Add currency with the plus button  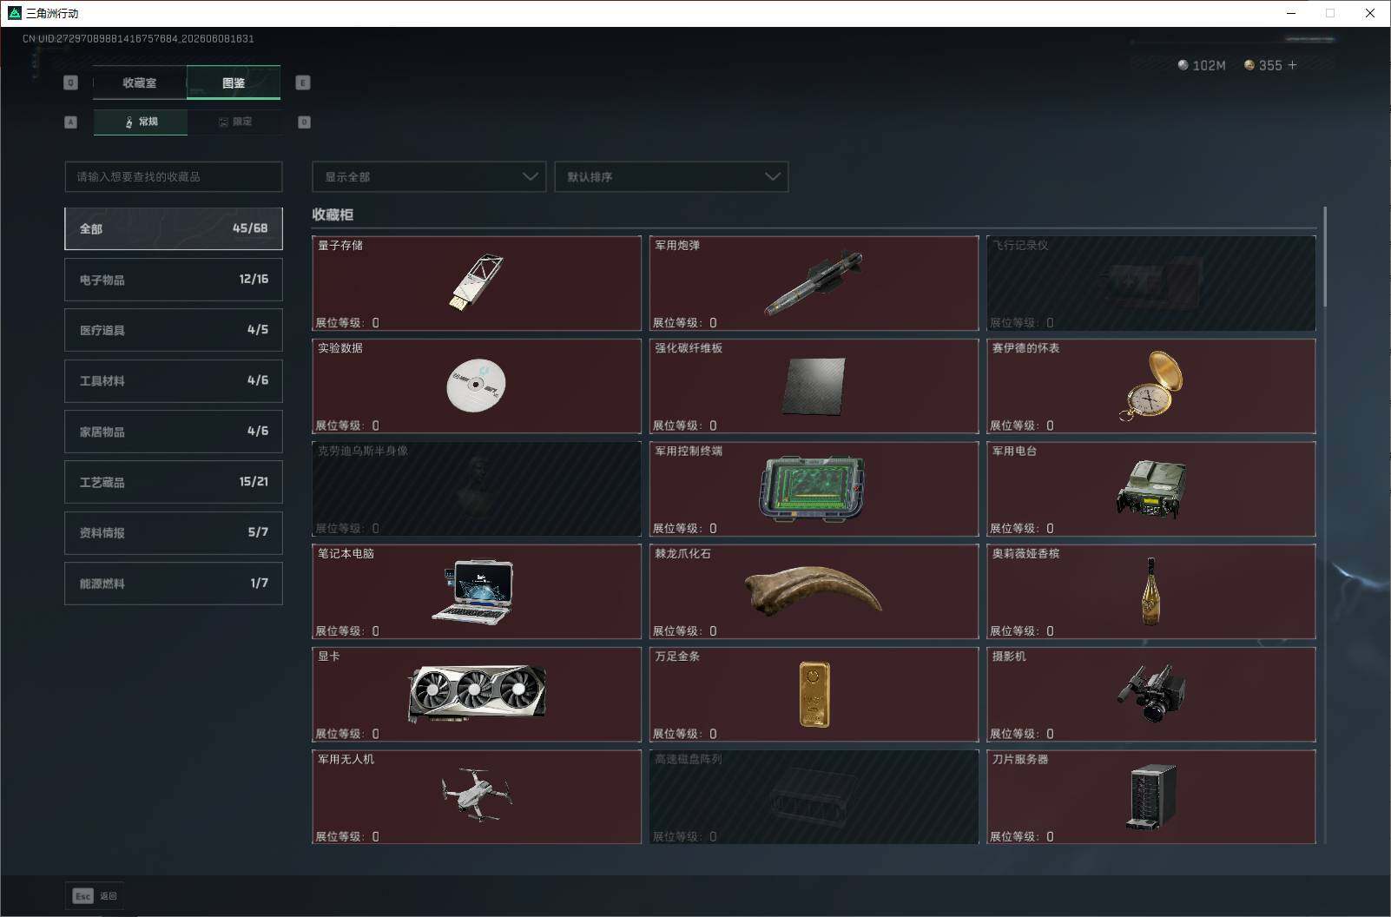pos(1293,65)
